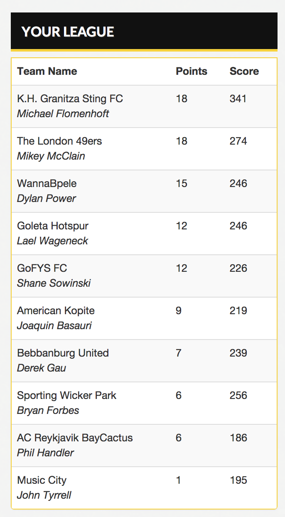Click Bebbanburg United team name

click(x=63, y=353)
